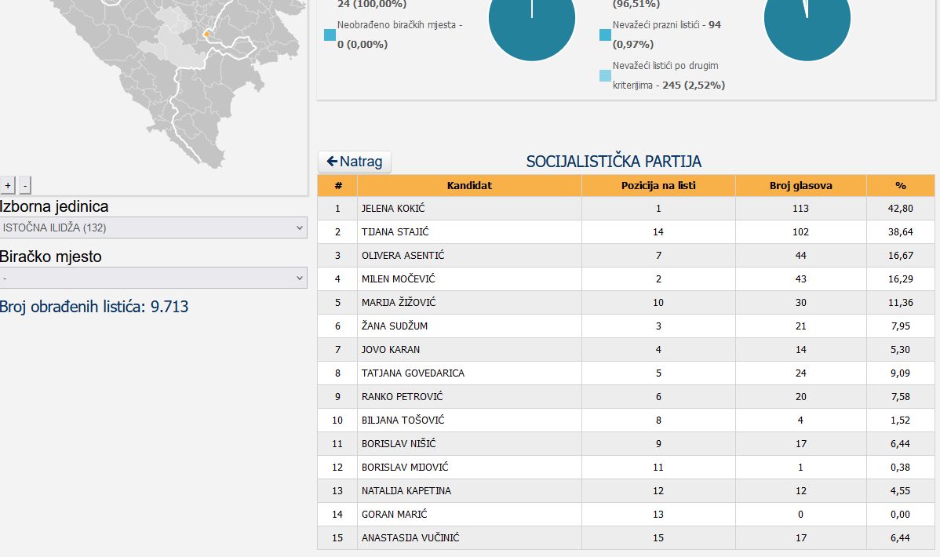Screen dimensions: 940x557
Task: Go back with the Natrag button
Action: tap(355, 162)
